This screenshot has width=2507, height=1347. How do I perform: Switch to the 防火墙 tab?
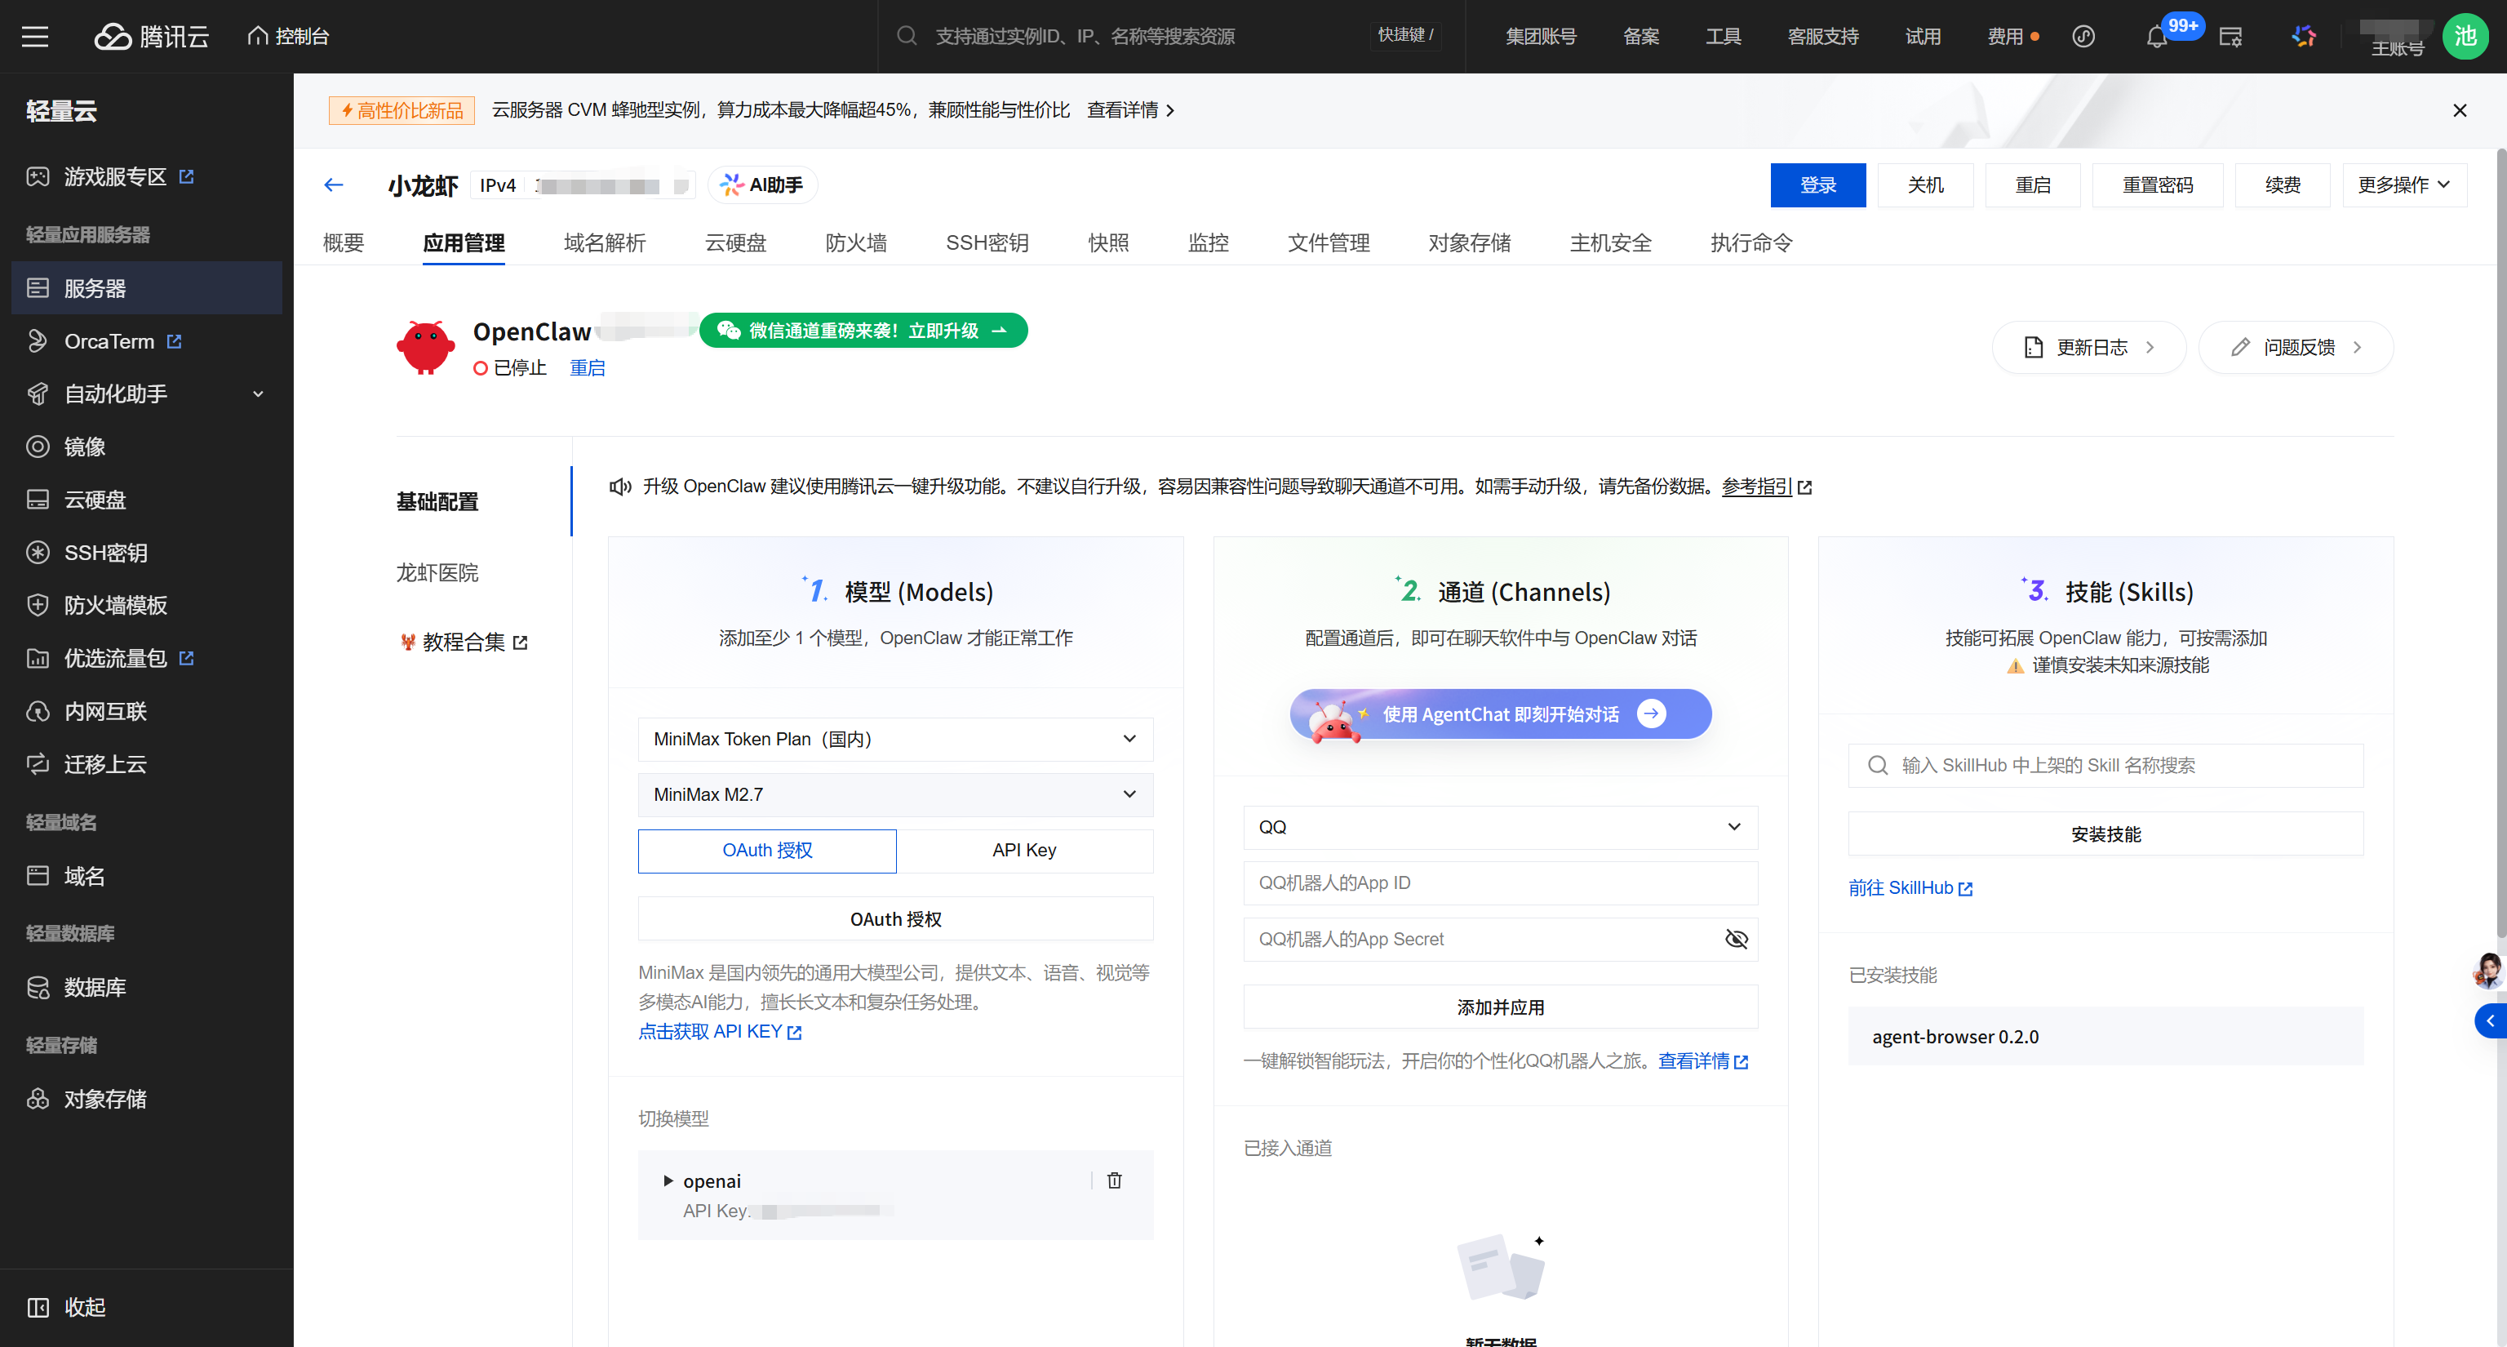pyautogui.click(x=855, y=243)
